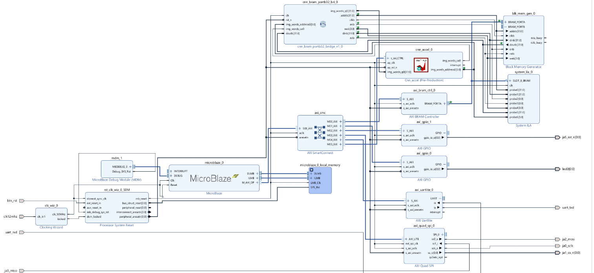Click the 'Clocking Wizard' block label

51,227
